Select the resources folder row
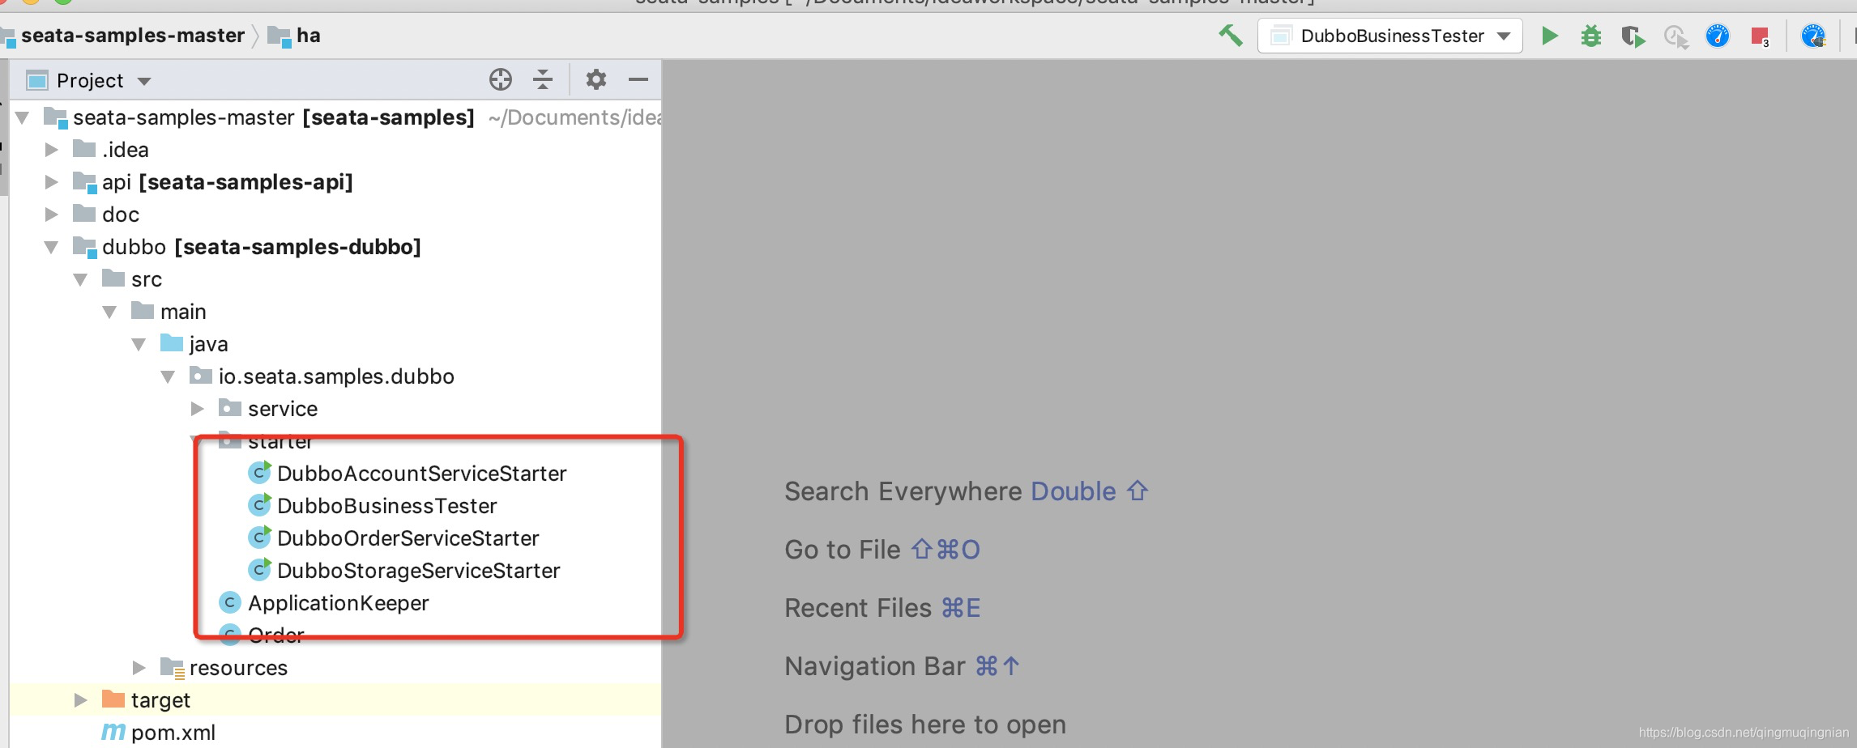This screenshot has height=748, width=1857. (x=335, y=668)
